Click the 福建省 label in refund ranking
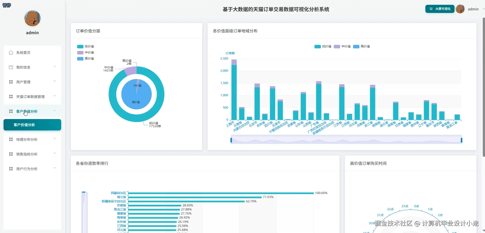Viewport: 485px width, 233px height. point(122,213)
